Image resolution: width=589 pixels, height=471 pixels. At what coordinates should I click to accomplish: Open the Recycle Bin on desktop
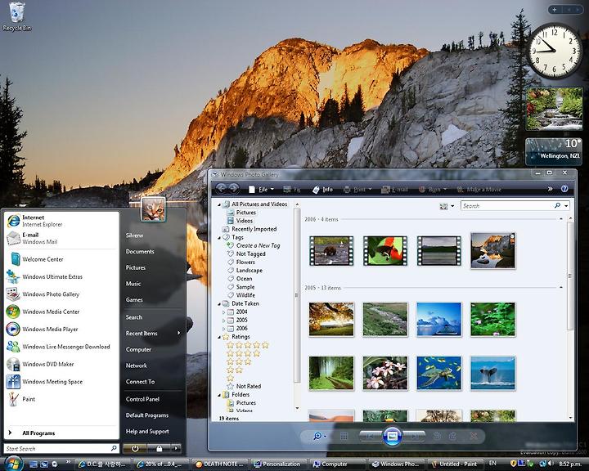point(16,16)
